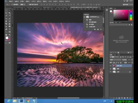Select the Pen tool
Image resolution: width=138 pixels, height=103 pixels.
click(6, 29)
